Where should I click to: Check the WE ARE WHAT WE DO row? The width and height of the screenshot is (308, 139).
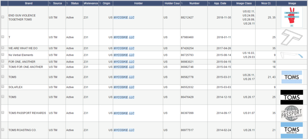tap(3, 48)
